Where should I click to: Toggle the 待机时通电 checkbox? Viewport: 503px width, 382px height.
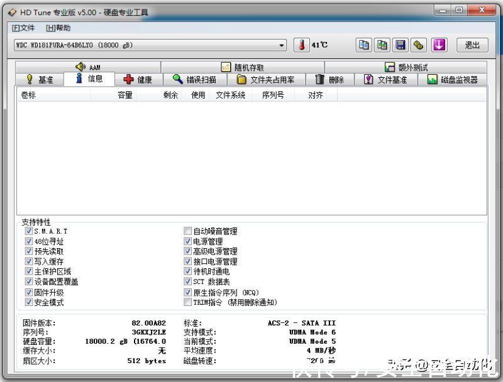click(187, 271)
